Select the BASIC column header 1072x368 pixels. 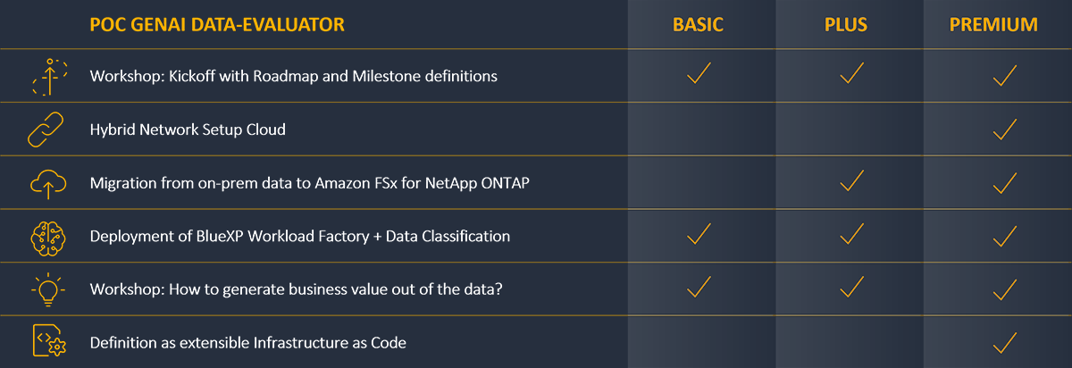(699, 24)
